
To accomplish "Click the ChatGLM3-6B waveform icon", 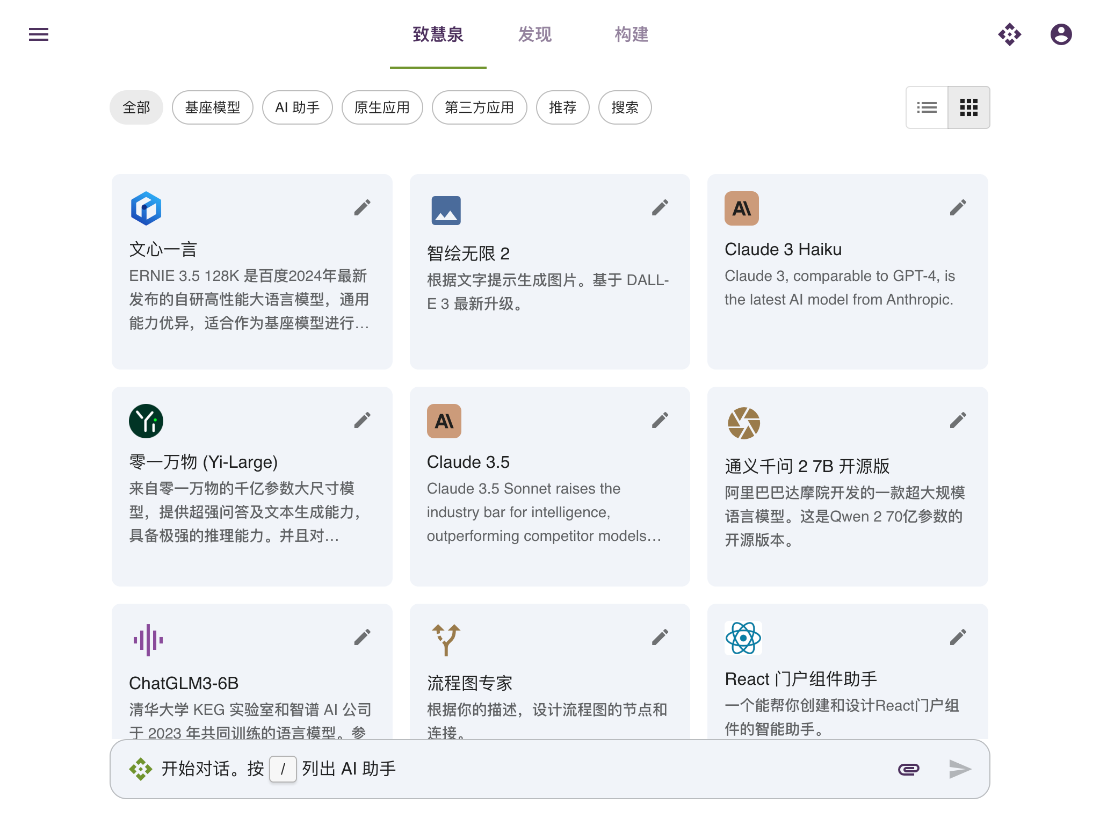I will point(148,640).
